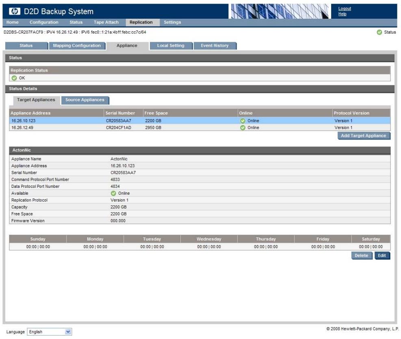Click Command Protocol Port Number value 4833

click(x=115, y=180)
